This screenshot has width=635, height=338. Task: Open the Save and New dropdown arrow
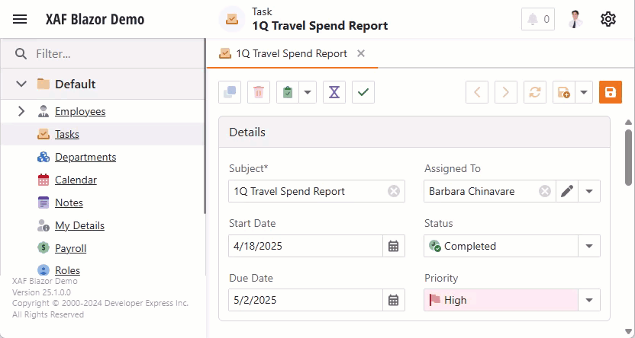pyautogui.click(x=584, y=92)
